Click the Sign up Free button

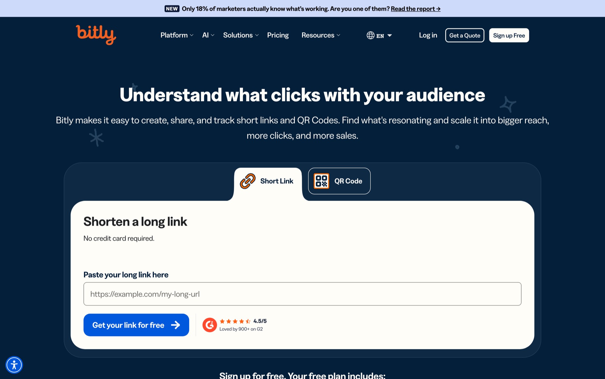click(509, 35)
